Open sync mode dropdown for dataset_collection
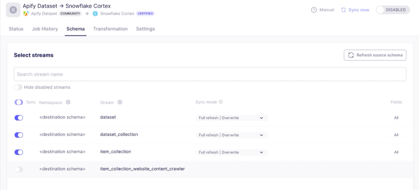Viewport: 419px width, 190px height. click(x=231, y=135)
